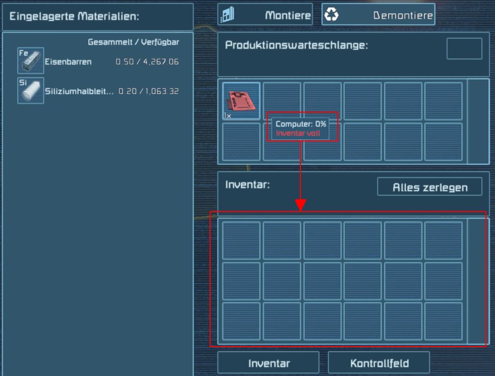Click empty queue slot directly below Computer
Screen dimensions: 495x376
click(x=241, y=142)
